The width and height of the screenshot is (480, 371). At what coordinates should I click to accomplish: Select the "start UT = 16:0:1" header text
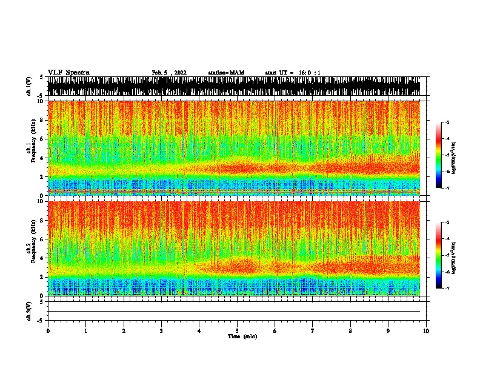tap(293, 73)
